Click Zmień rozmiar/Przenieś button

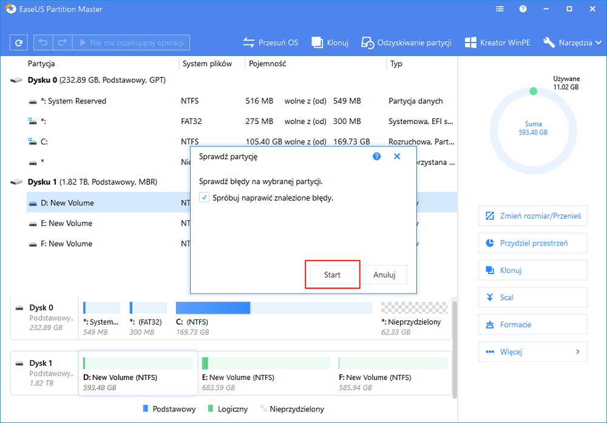533,216
